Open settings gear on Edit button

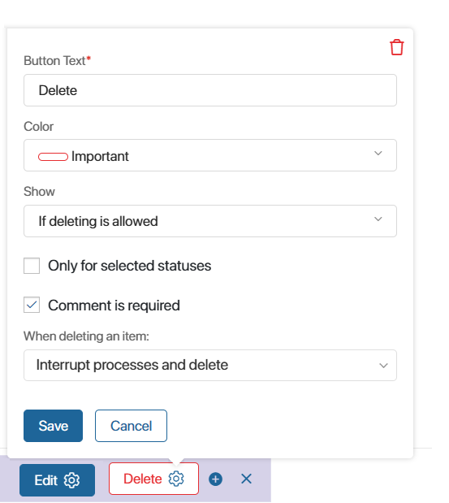[71, 480]
